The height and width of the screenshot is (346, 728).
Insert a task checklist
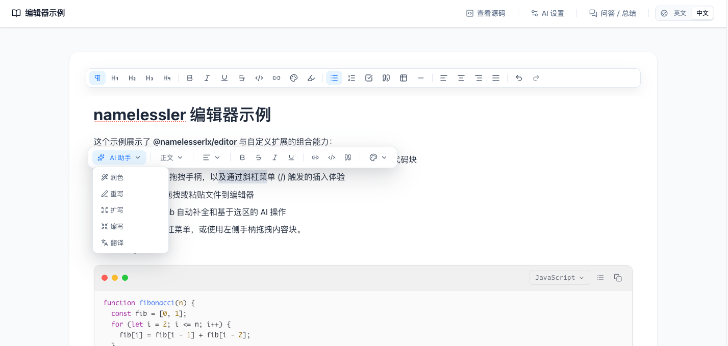coord(369,78)
